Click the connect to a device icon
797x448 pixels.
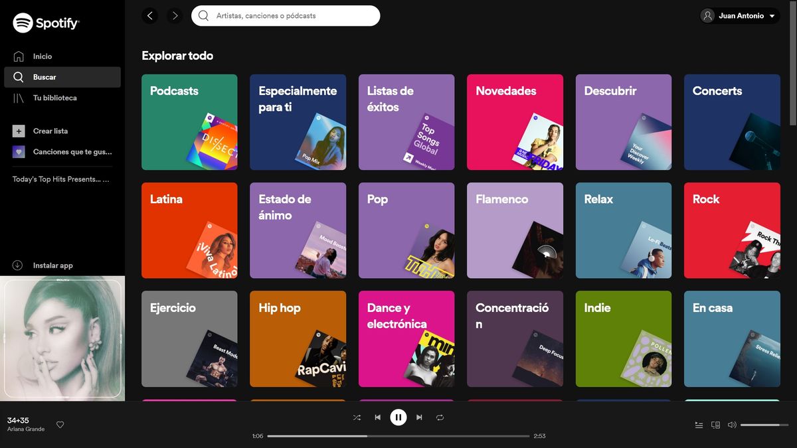tap(715, 425)
